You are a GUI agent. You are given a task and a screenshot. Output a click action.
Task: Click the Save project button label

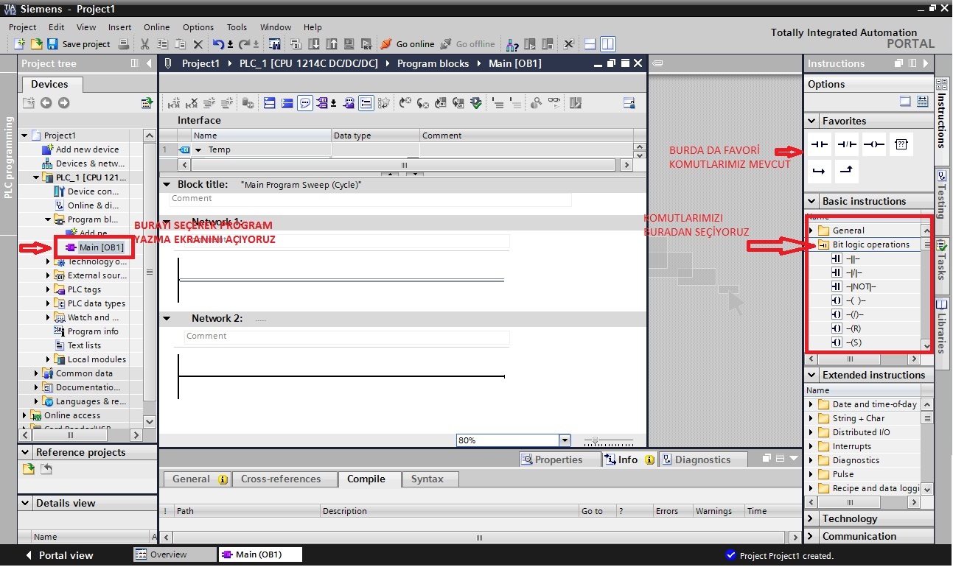point(86,44)
